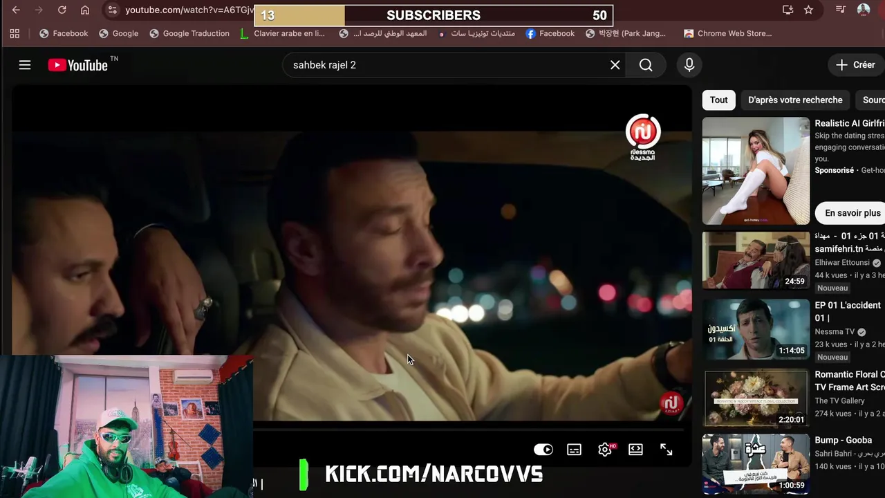Open the Realistic AI Girlfriend ad thumbnail
885x498 pixels.
tap(756, 171)
